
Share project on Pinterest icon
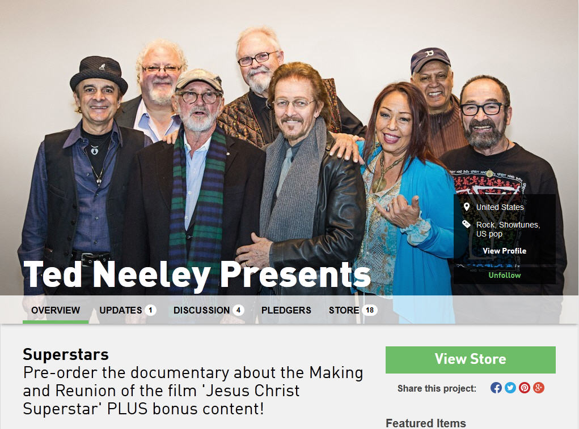click(525, 388)
